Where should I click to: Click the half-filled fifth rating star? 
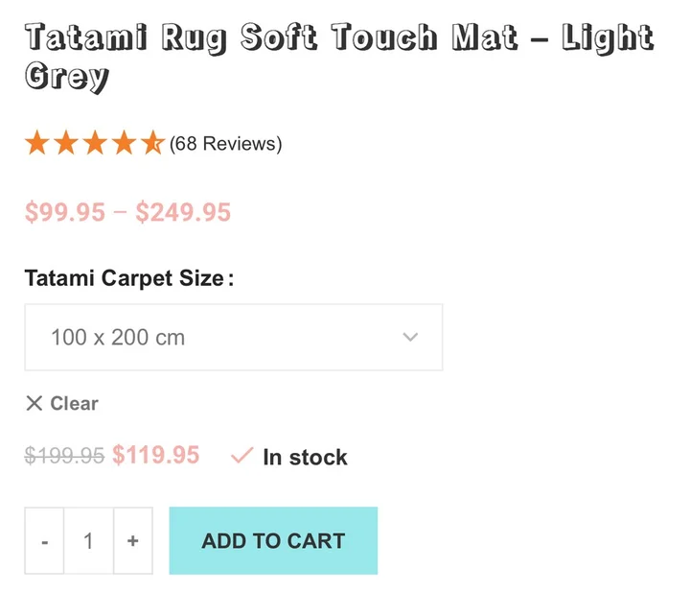[152, 144]
